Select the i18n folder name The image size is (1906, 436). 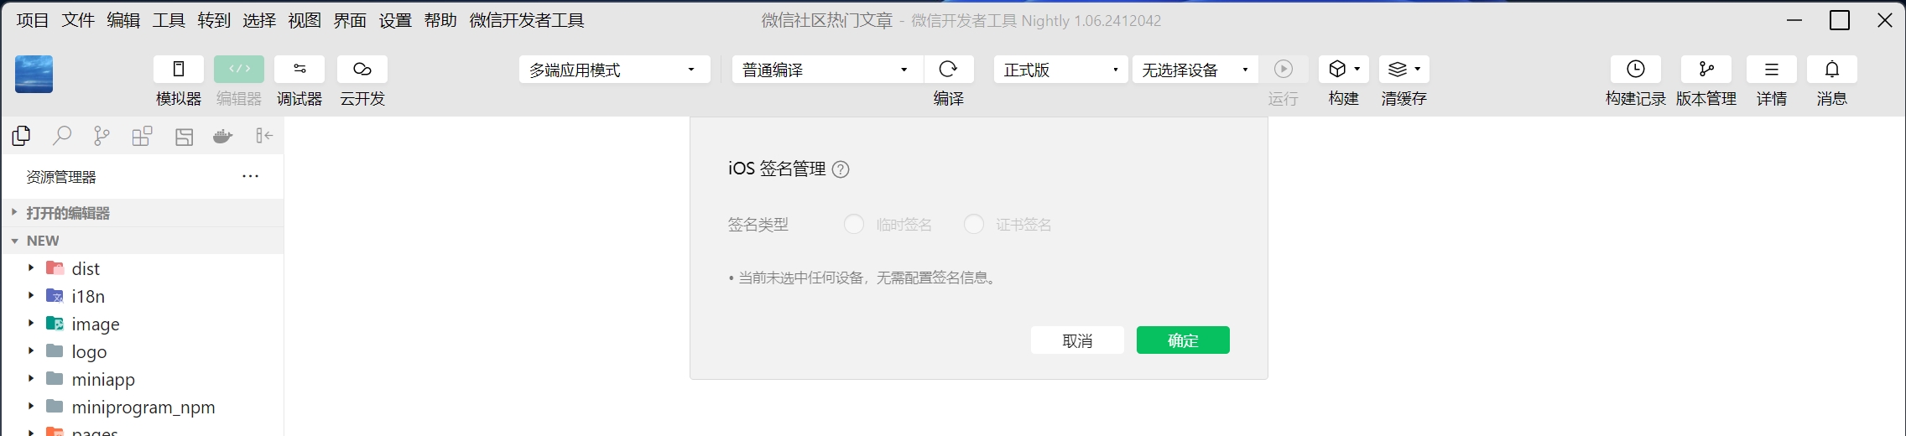point(88,296)
